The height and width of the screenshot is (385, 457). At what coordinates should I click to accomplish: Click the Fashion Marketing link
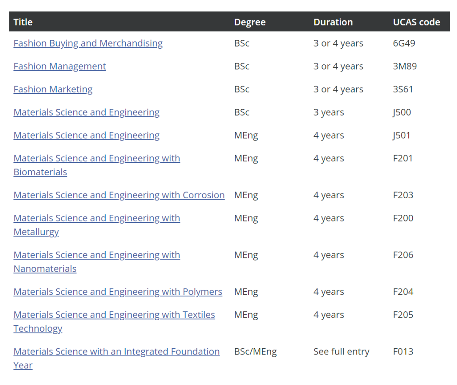pos(53,89)
